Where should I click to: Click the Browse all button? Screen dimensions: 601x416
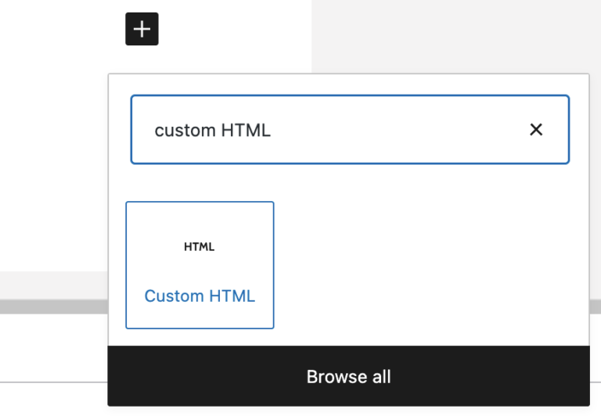pyautogui.click(x=348, y=376)
